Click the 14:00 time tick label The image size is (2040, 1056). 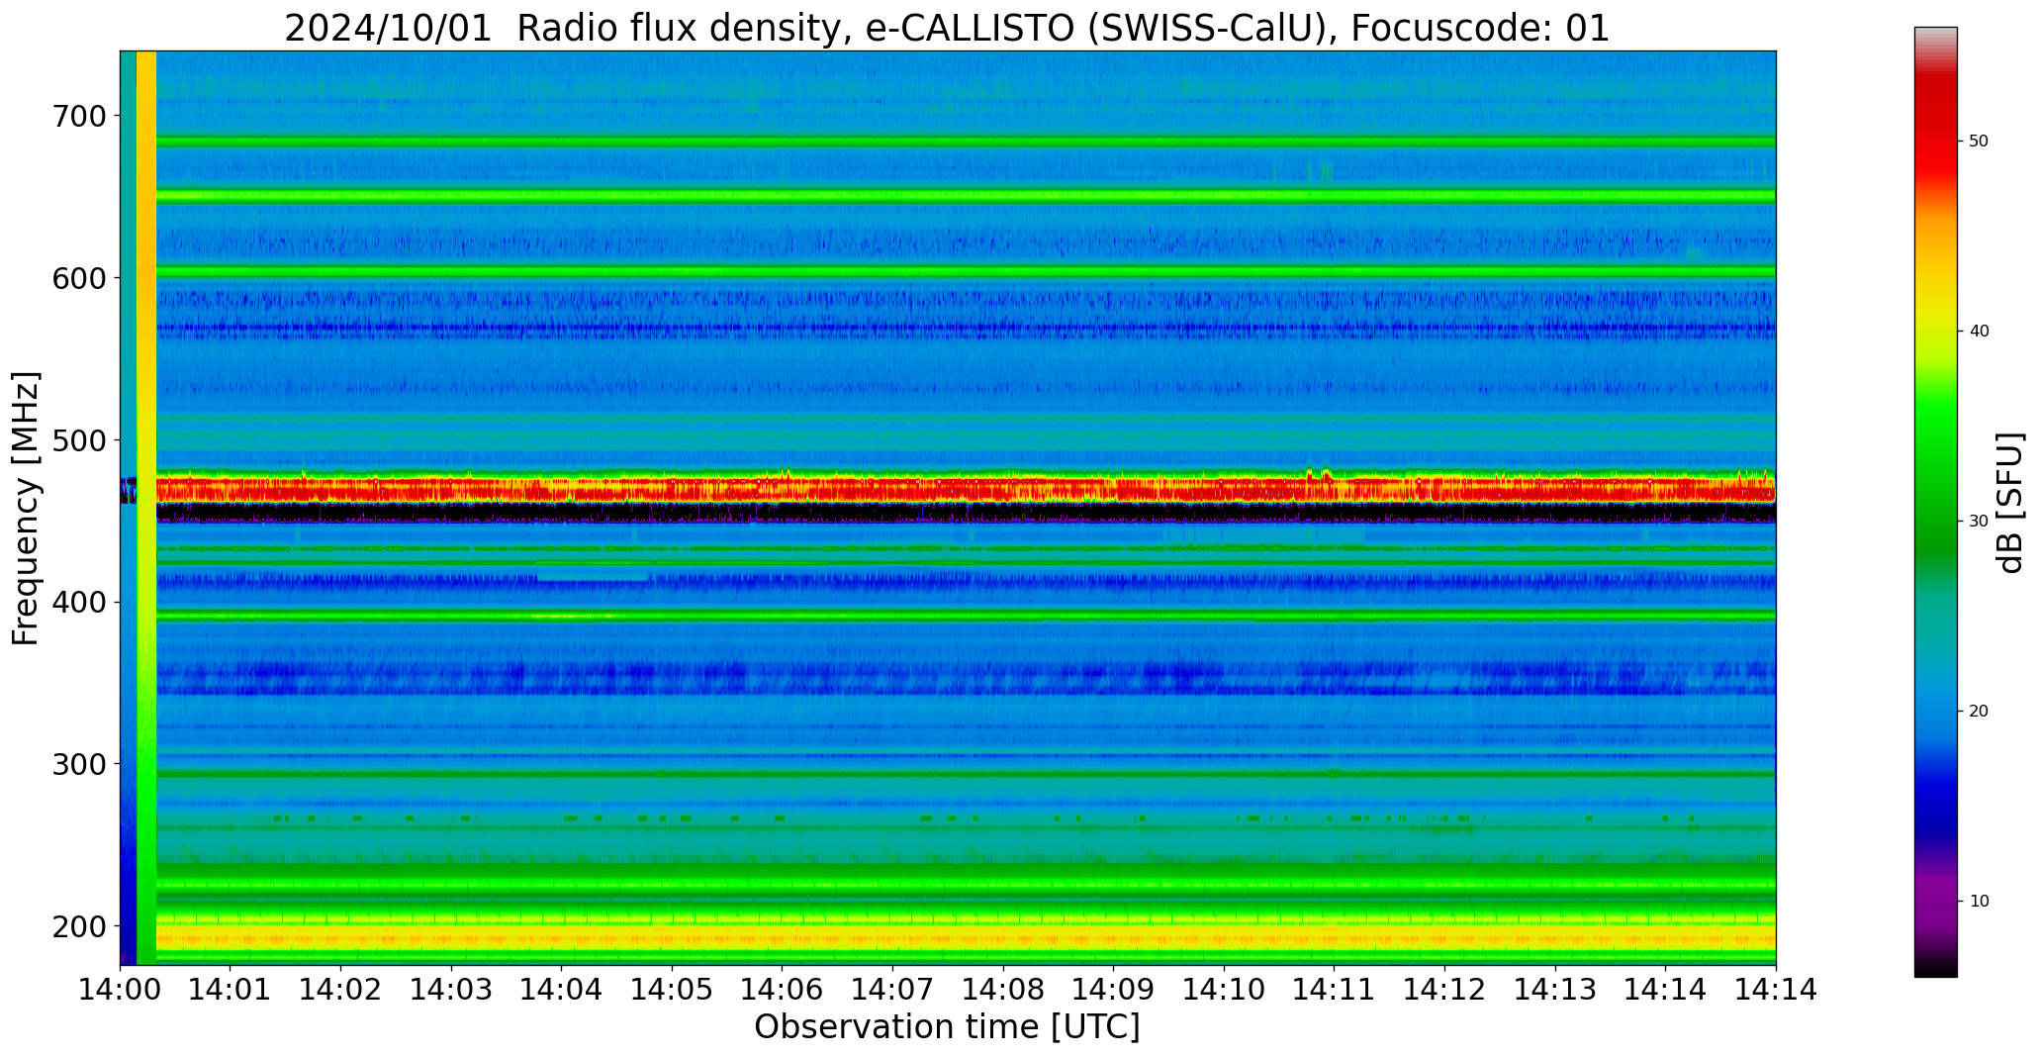coord(121,990)
